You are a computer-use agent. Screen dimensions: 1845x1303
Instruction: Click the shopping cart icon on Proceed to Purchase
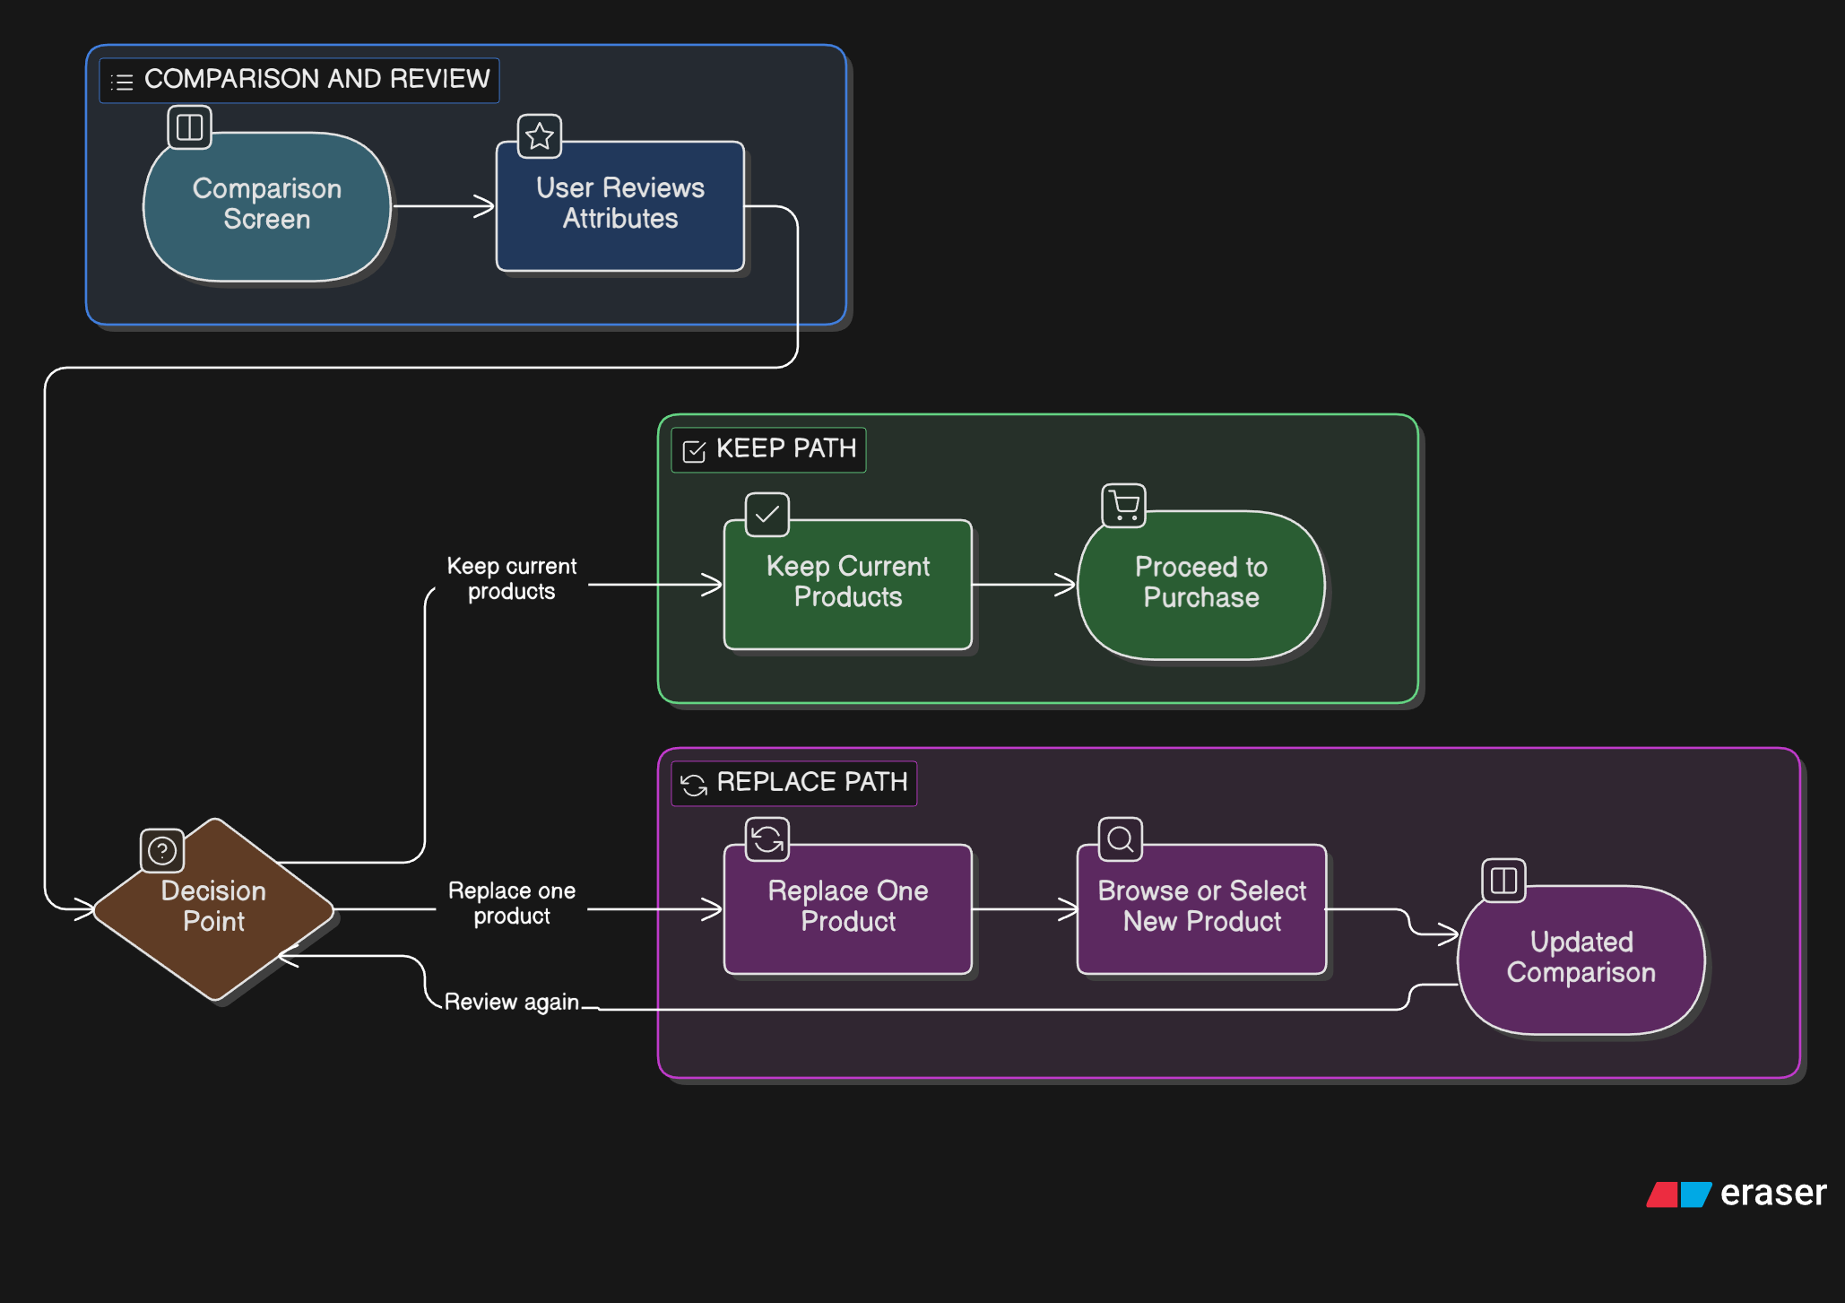pos(1123,506)
